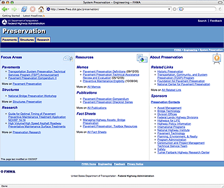
Task: Open the Preservation Contacts link
Action: [165, 102]
